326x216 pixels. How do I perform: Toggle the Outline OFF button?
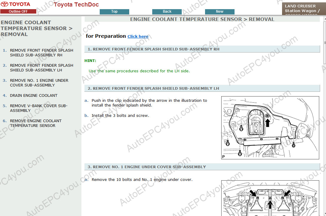[18, 12]
